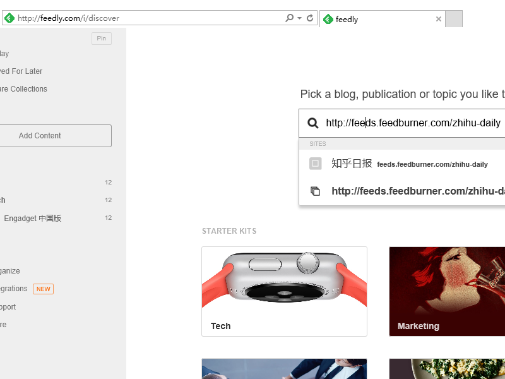Click the copy-pages icon beside the URL suggestion
This screenshot has height=379, width=505.
pos(316,191)
